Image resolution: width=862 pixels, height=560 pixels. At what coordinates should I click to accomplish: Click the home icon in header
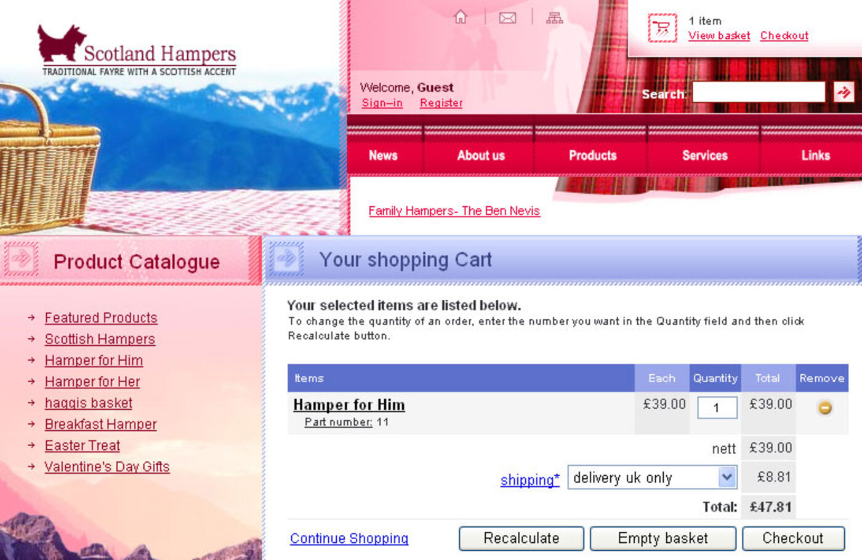coord(461,17)
